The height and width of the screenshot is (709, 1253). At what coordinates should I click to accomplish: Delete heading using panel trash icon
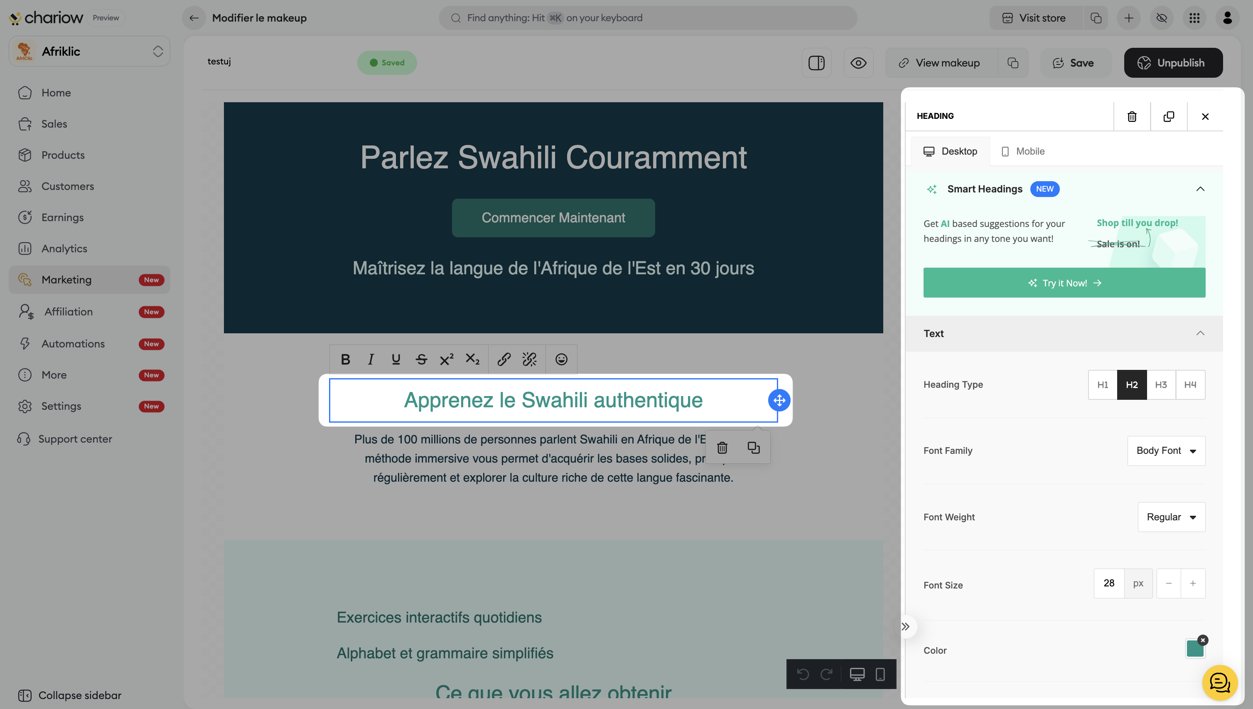pos(1132,116)
